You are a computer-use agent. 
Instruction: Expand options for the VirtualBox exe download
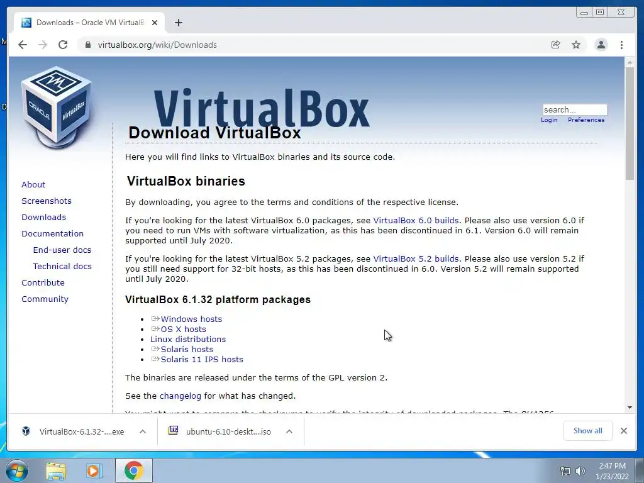(x=143, y=431)
